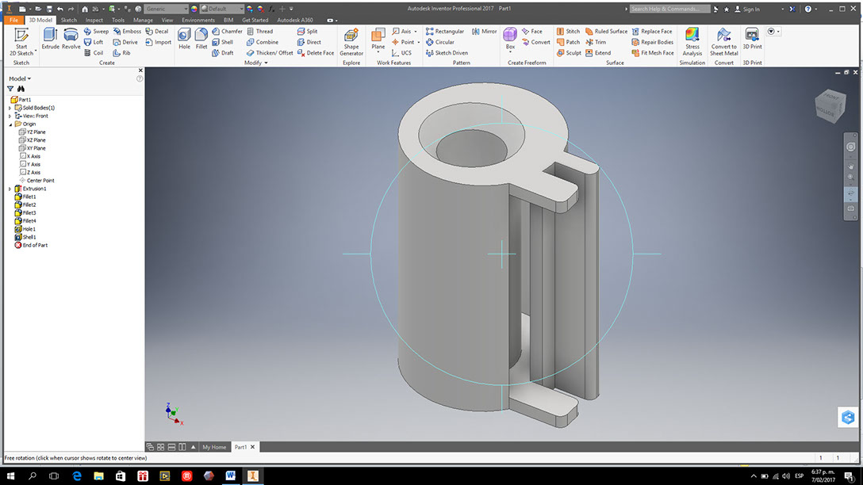Select the Stitch surface tool

568,32
